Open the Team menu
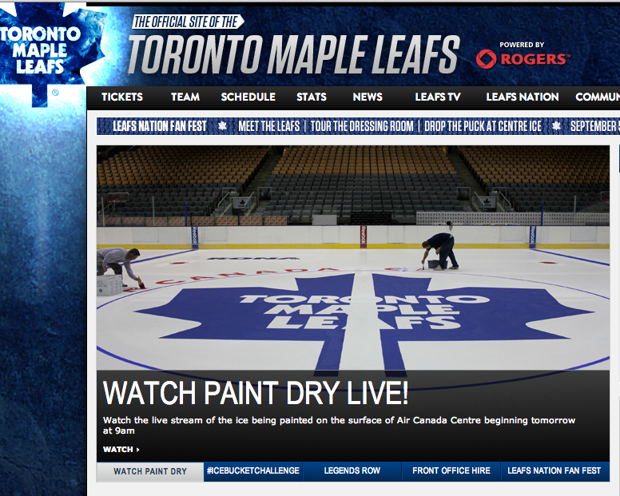Viewport: 620px width, 496px height. (x=185, y=97)
